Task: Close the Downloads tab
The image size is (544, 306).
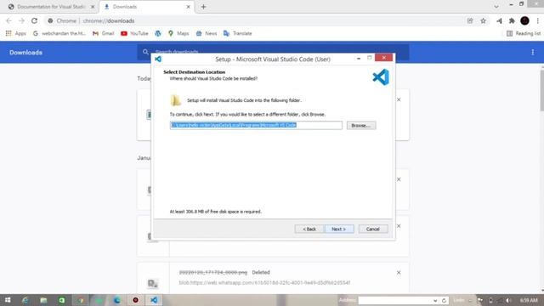Action: pyautogui.click(x=189, y=7)
